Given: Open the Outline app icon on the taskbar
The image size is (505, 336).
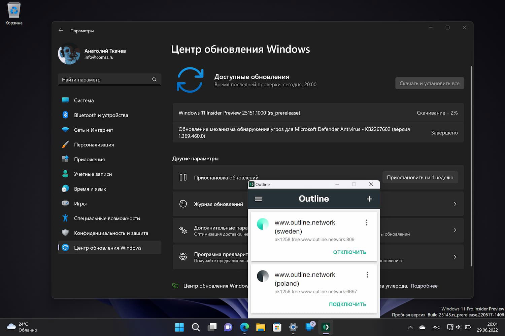Looking at the screenshot, I should click(x=326, y=327).
